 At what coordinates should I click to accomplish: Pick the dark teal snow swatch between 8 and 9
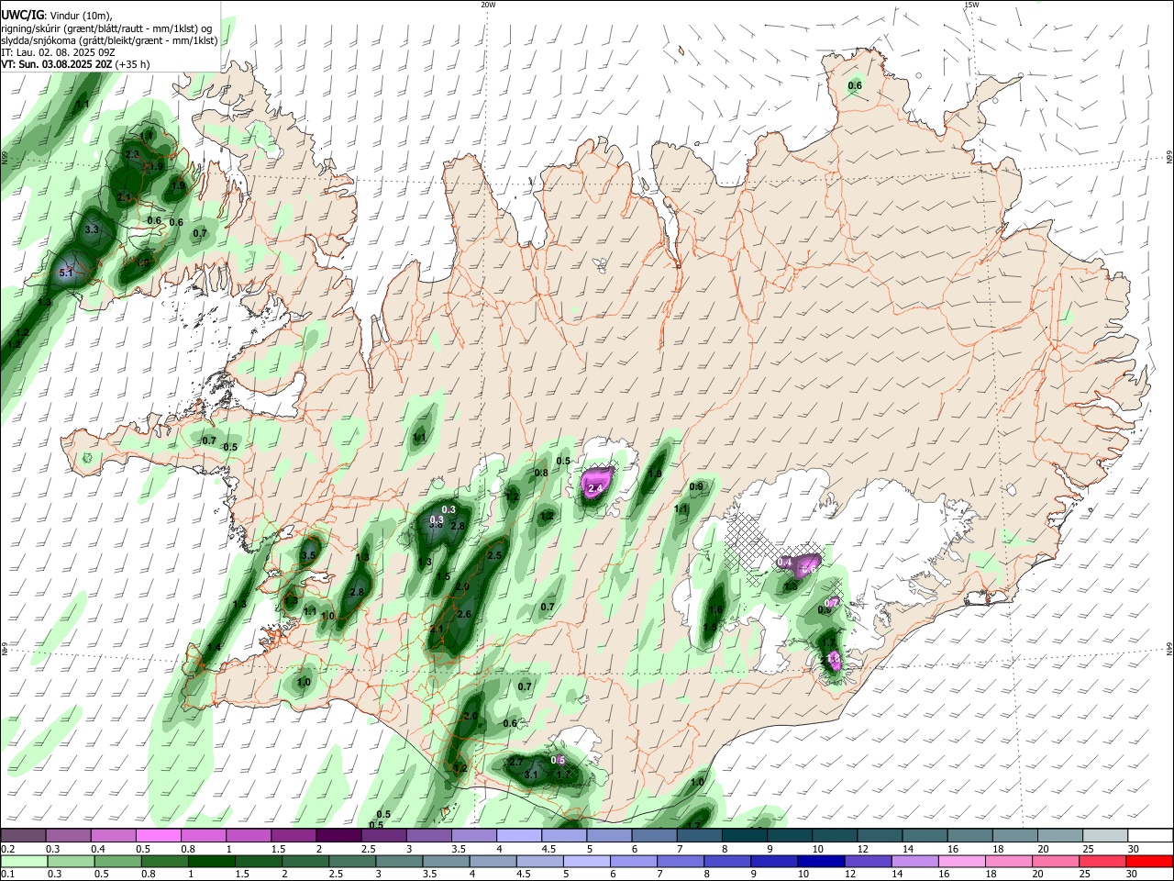744,835
